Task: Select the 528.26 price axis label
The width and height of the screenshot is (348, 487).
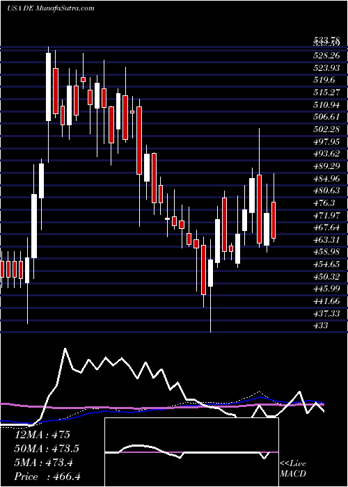Action: coord(328,57)
